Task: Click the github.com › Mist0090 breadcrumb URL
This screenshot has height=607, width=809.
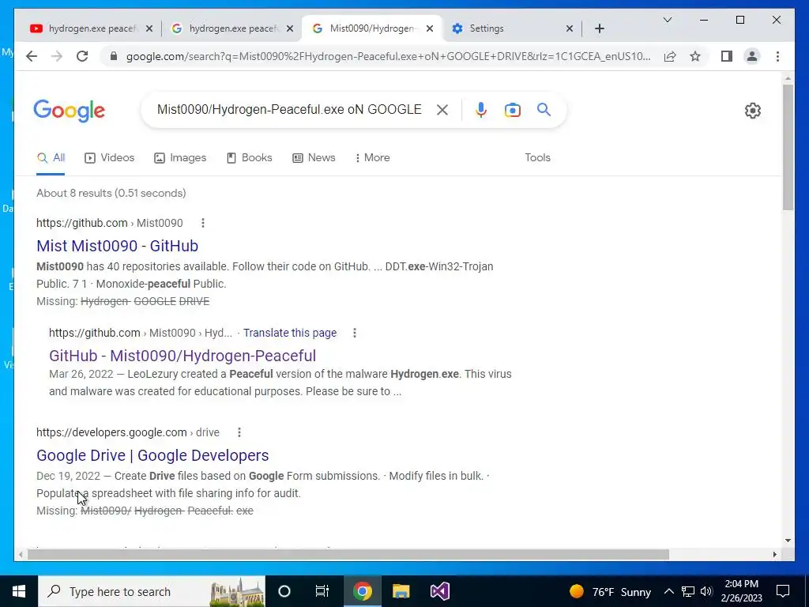Action: 109,223
